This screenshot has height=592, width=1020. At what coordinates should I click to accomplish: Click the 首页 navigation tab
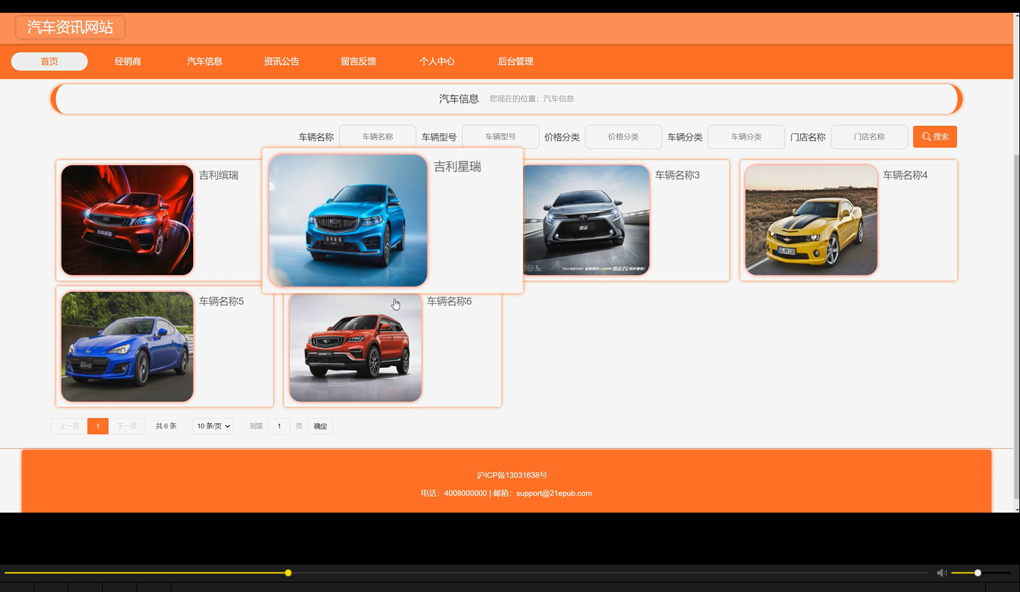(49, 61)
